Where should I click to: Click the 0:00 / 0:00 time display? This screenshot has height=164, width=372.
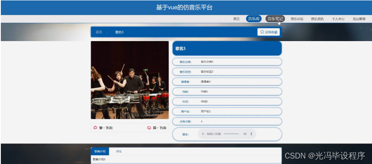point(214,134)
